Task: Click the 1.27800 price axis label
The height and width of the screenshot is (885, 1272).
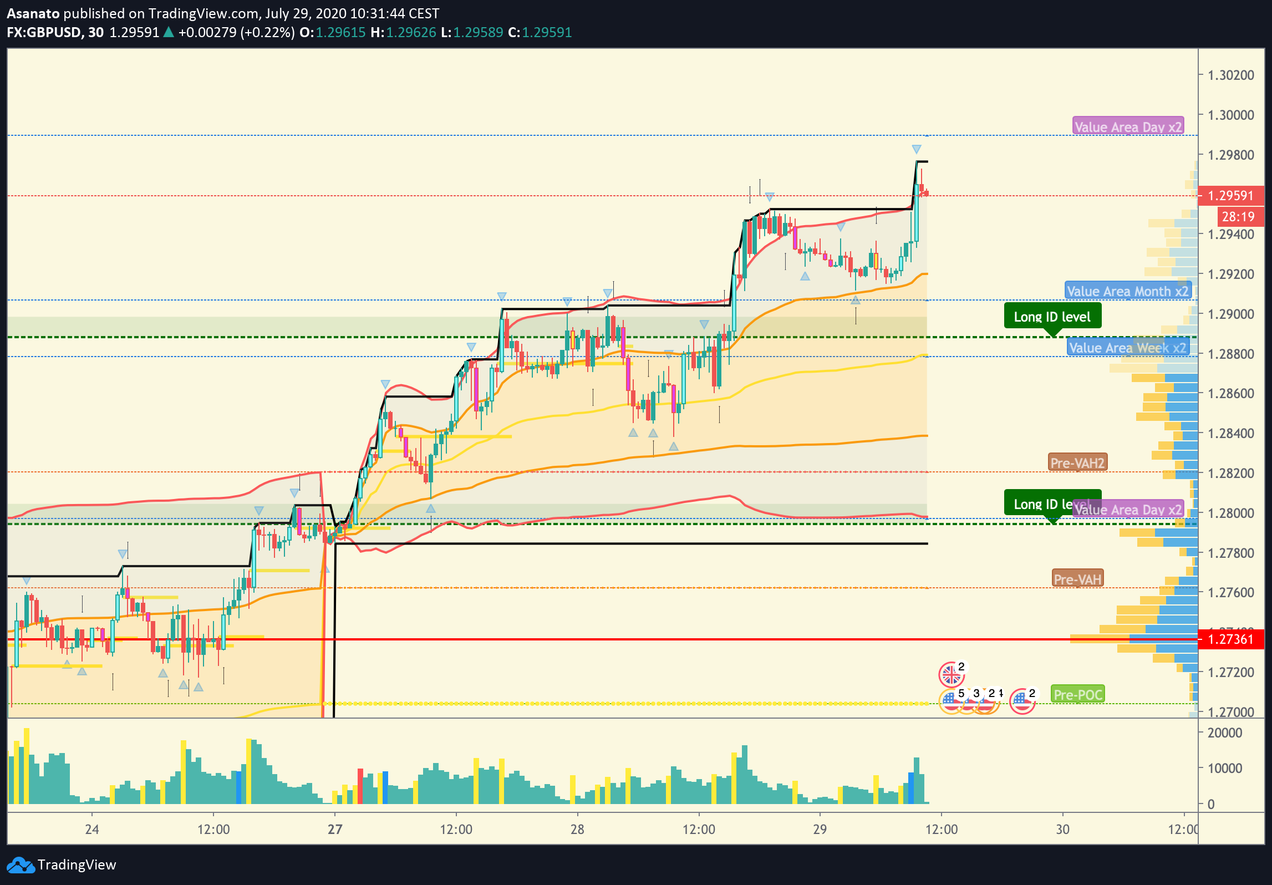Action: (1231, 553)
